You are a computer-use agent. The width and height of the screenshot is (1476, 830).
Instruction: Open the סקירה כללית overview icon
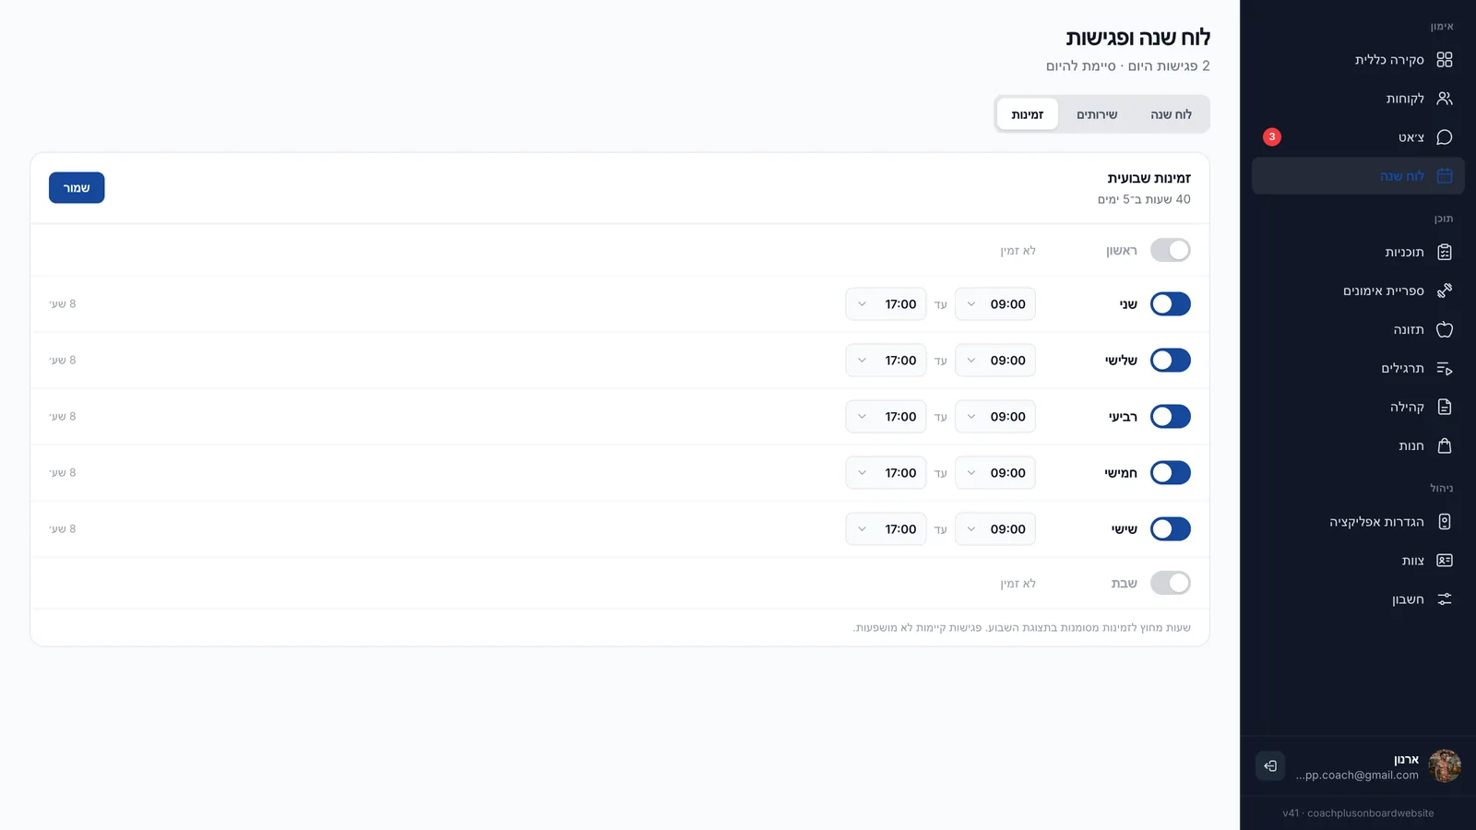pyautogui.click(x=1445, y=60)
